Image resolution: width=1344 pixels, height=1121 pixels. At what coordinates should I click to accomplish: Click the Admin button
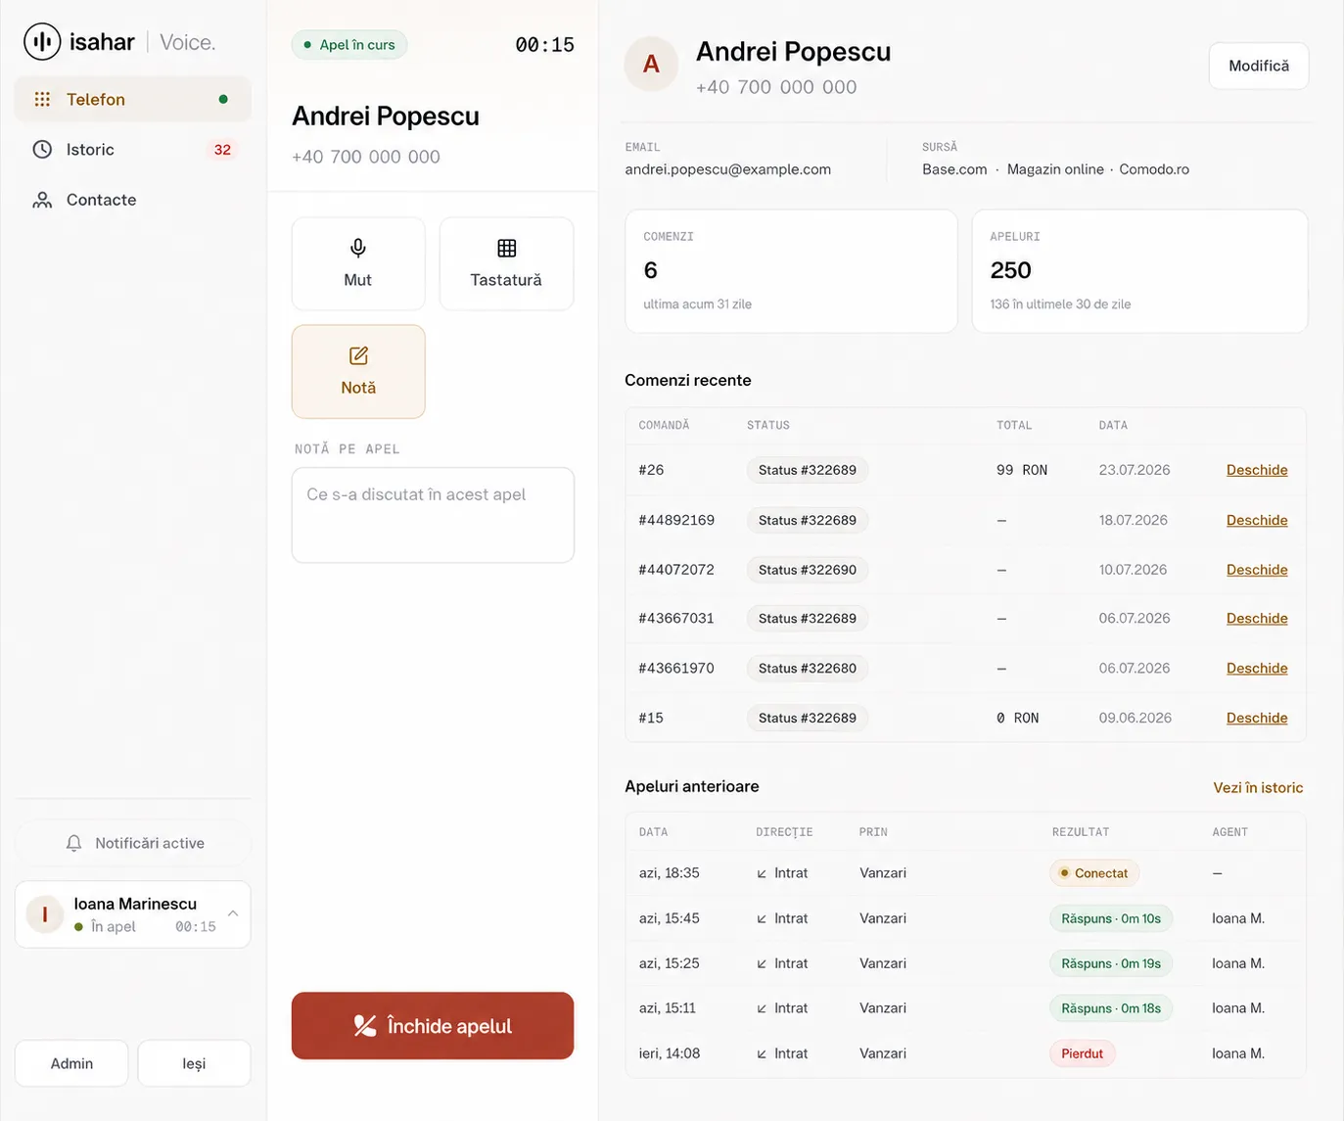coord(71,1063)
